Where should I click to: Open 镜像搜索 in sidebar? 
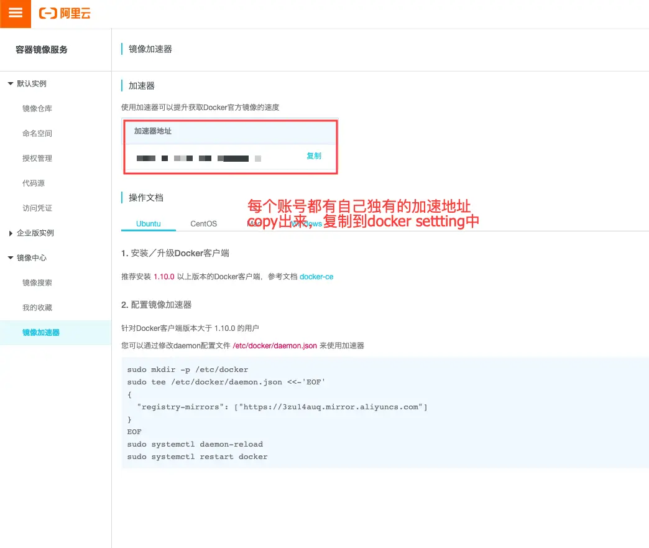[37, 282]
